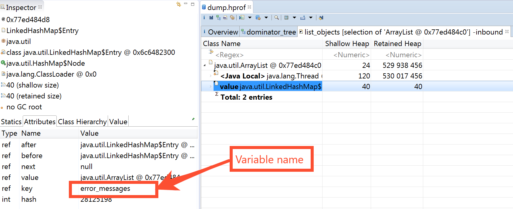Click the Inspector link-with-selection arrows icon
This screenshot has height=209, width=513.
coord(179,4)
